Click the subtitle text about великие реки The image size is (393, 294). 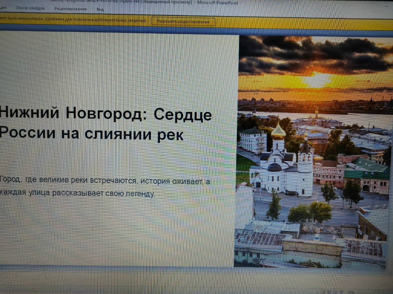(x=104, y=187)
